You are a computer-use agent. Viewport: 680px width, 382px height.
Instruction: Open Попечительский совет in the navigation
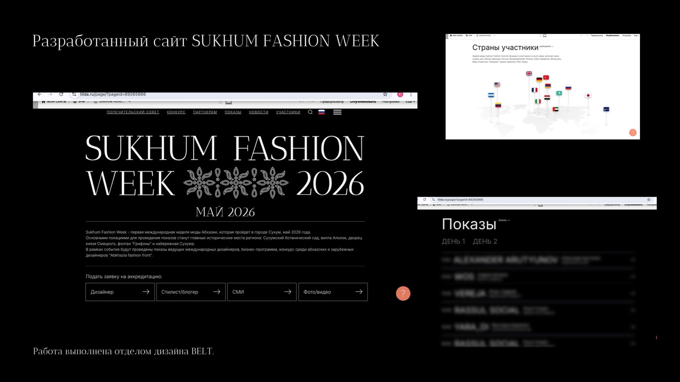point(133,112)
